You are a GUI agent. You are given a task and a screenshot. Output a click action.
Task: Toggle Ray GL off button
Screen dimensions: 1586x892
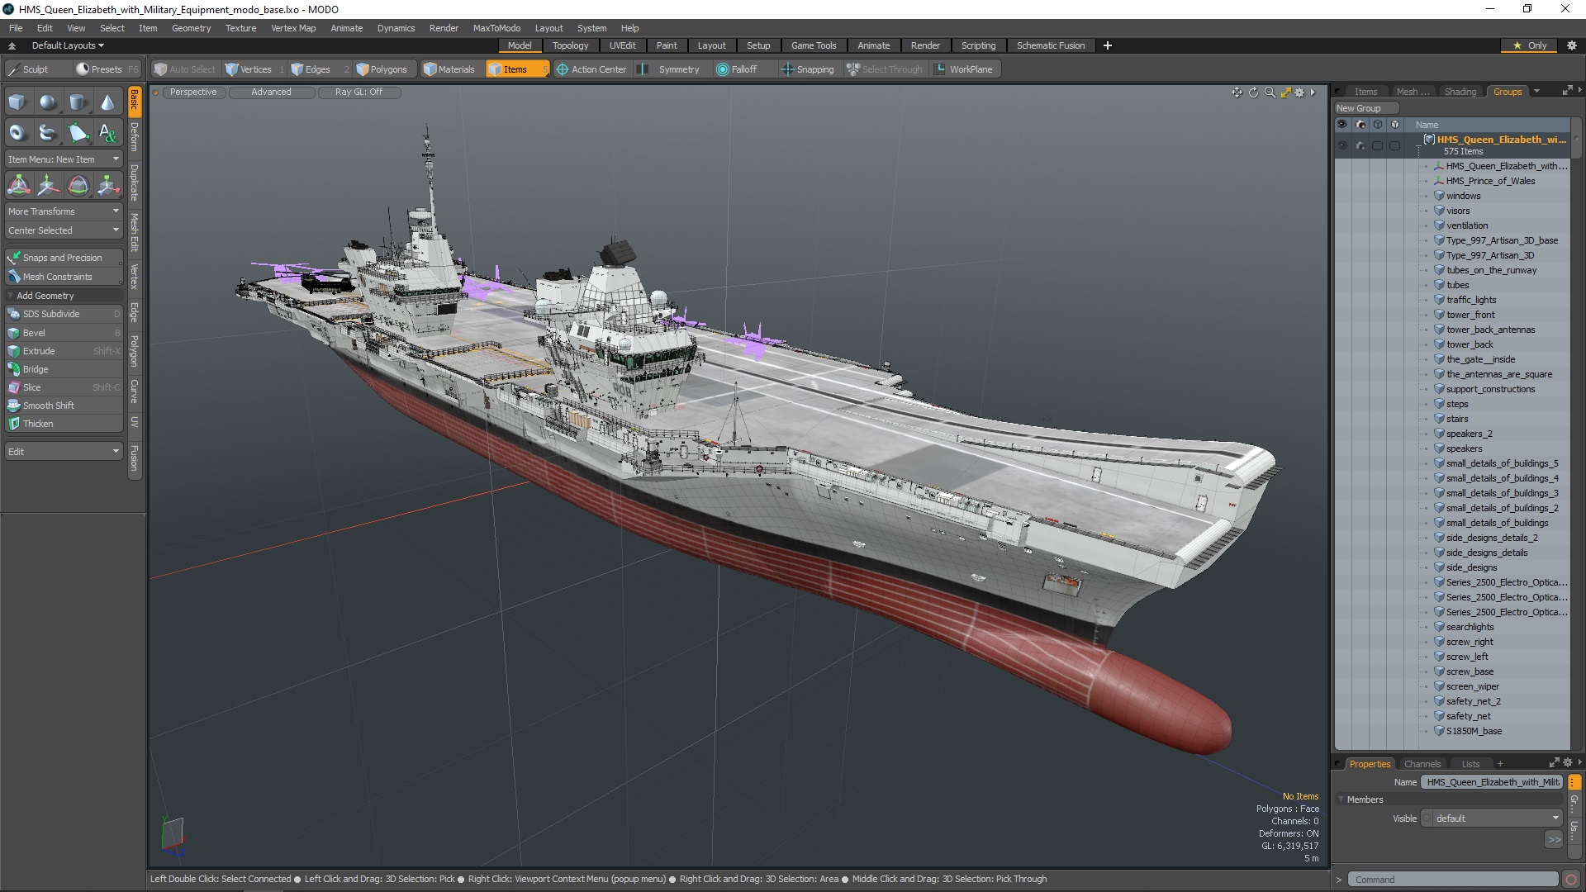359,93
